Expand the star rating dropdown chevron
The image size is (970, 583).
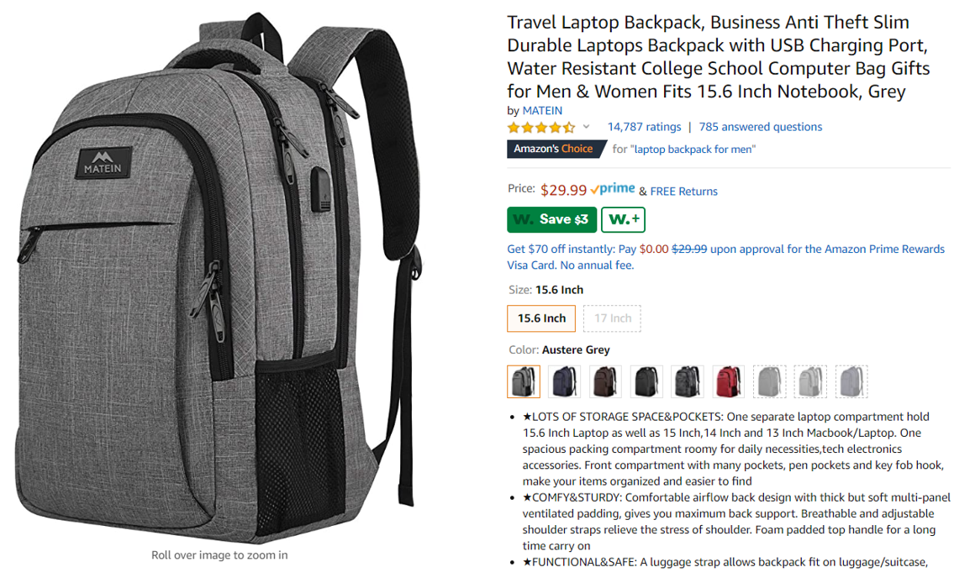(x=587, y=127)
